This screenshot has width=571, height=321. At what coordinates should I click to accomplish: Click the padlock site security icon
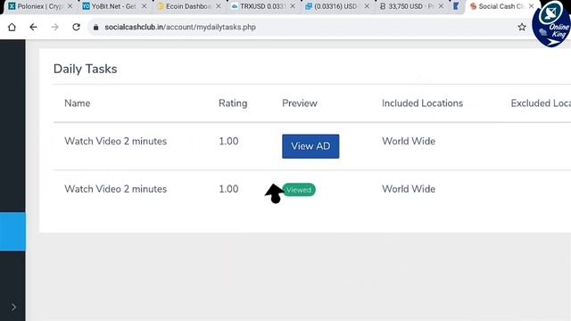(96, 28)
